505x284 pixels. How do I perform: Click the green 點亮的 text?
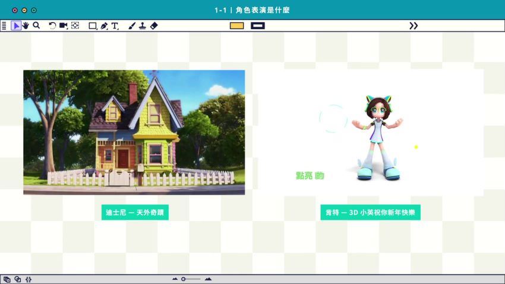(x=310, y=175)
